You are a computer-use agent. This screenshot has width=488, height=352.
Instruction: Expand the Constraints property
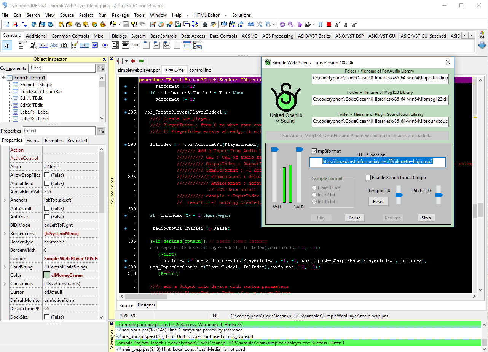(5, 284)
